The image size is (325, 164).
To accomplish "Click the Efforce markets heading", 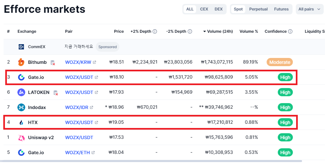I will coord(45,9).
